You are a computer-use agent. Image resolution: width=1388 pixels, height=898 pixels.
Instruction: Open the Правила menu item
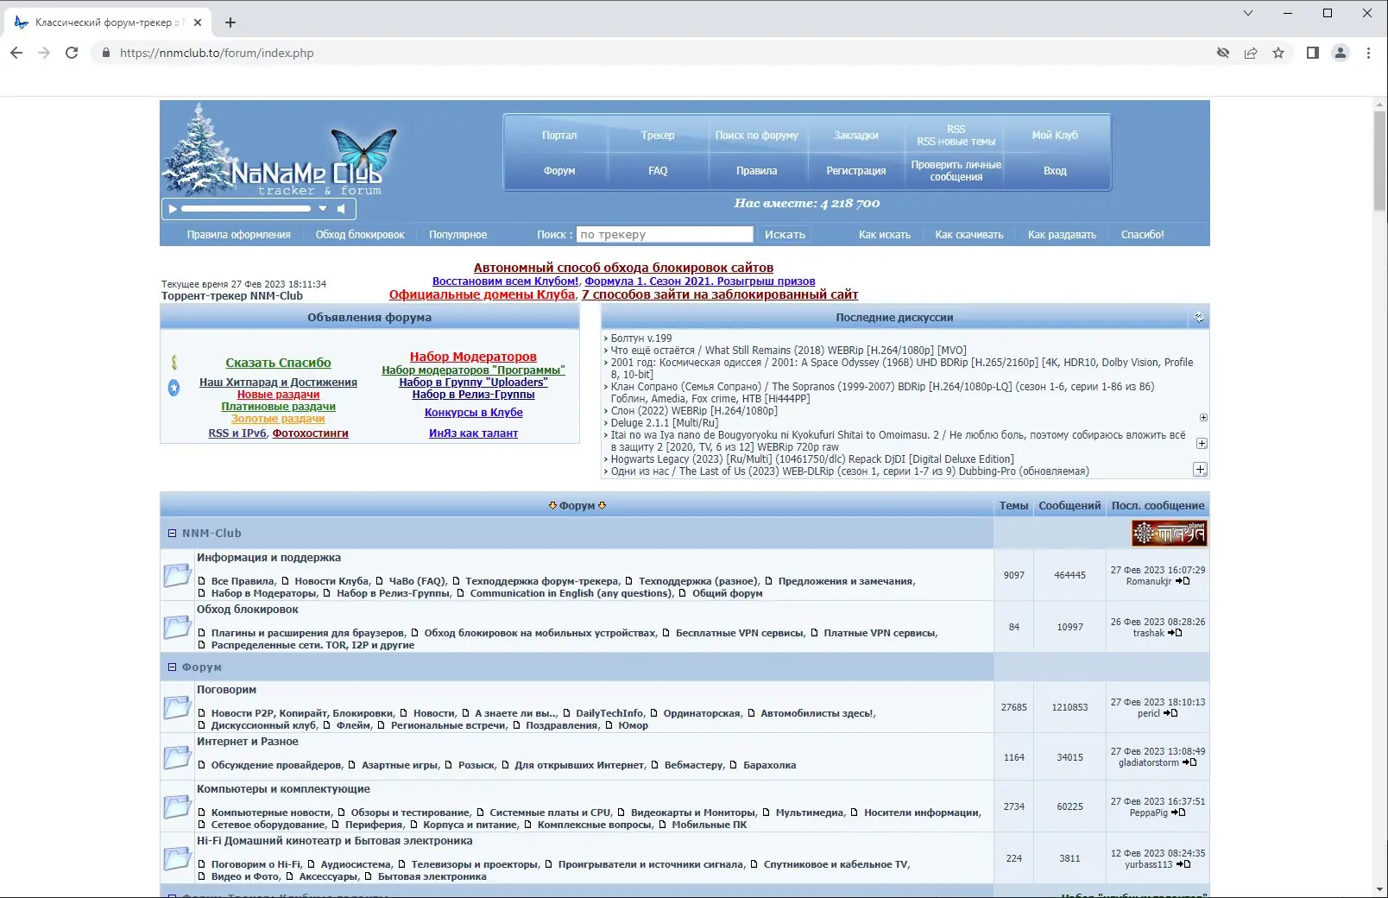point(757,171)
